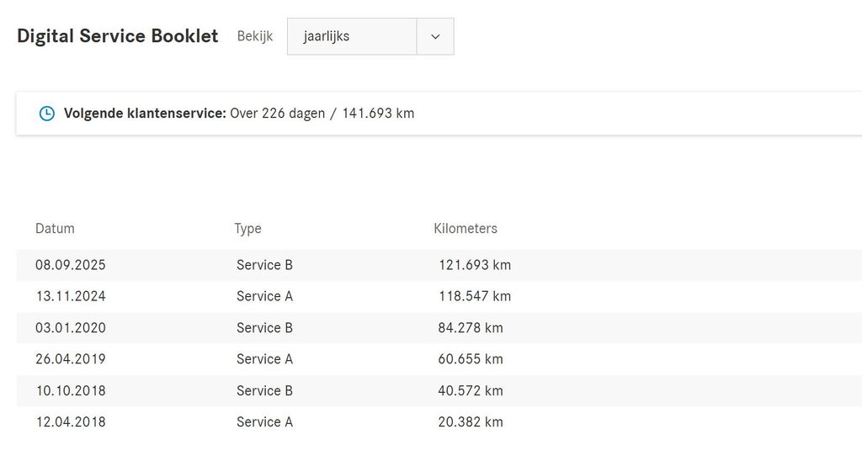Screen dimensions: 862x461
Task: Expand the Bekijk dropdown chevron arrow
Action: click(435, 37)
